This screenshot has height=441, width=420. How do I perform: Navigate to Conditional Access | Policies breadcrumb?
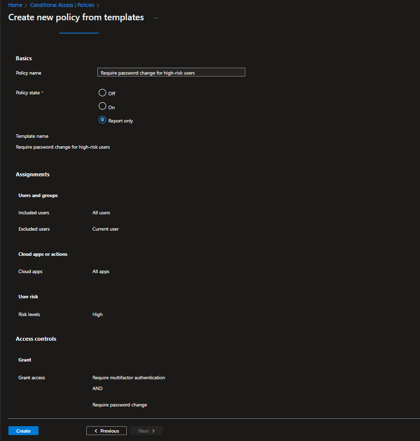click(62, 5)
